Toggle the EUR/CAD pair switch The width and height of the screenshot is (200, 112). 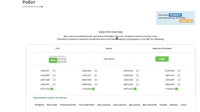pos(179,71)
